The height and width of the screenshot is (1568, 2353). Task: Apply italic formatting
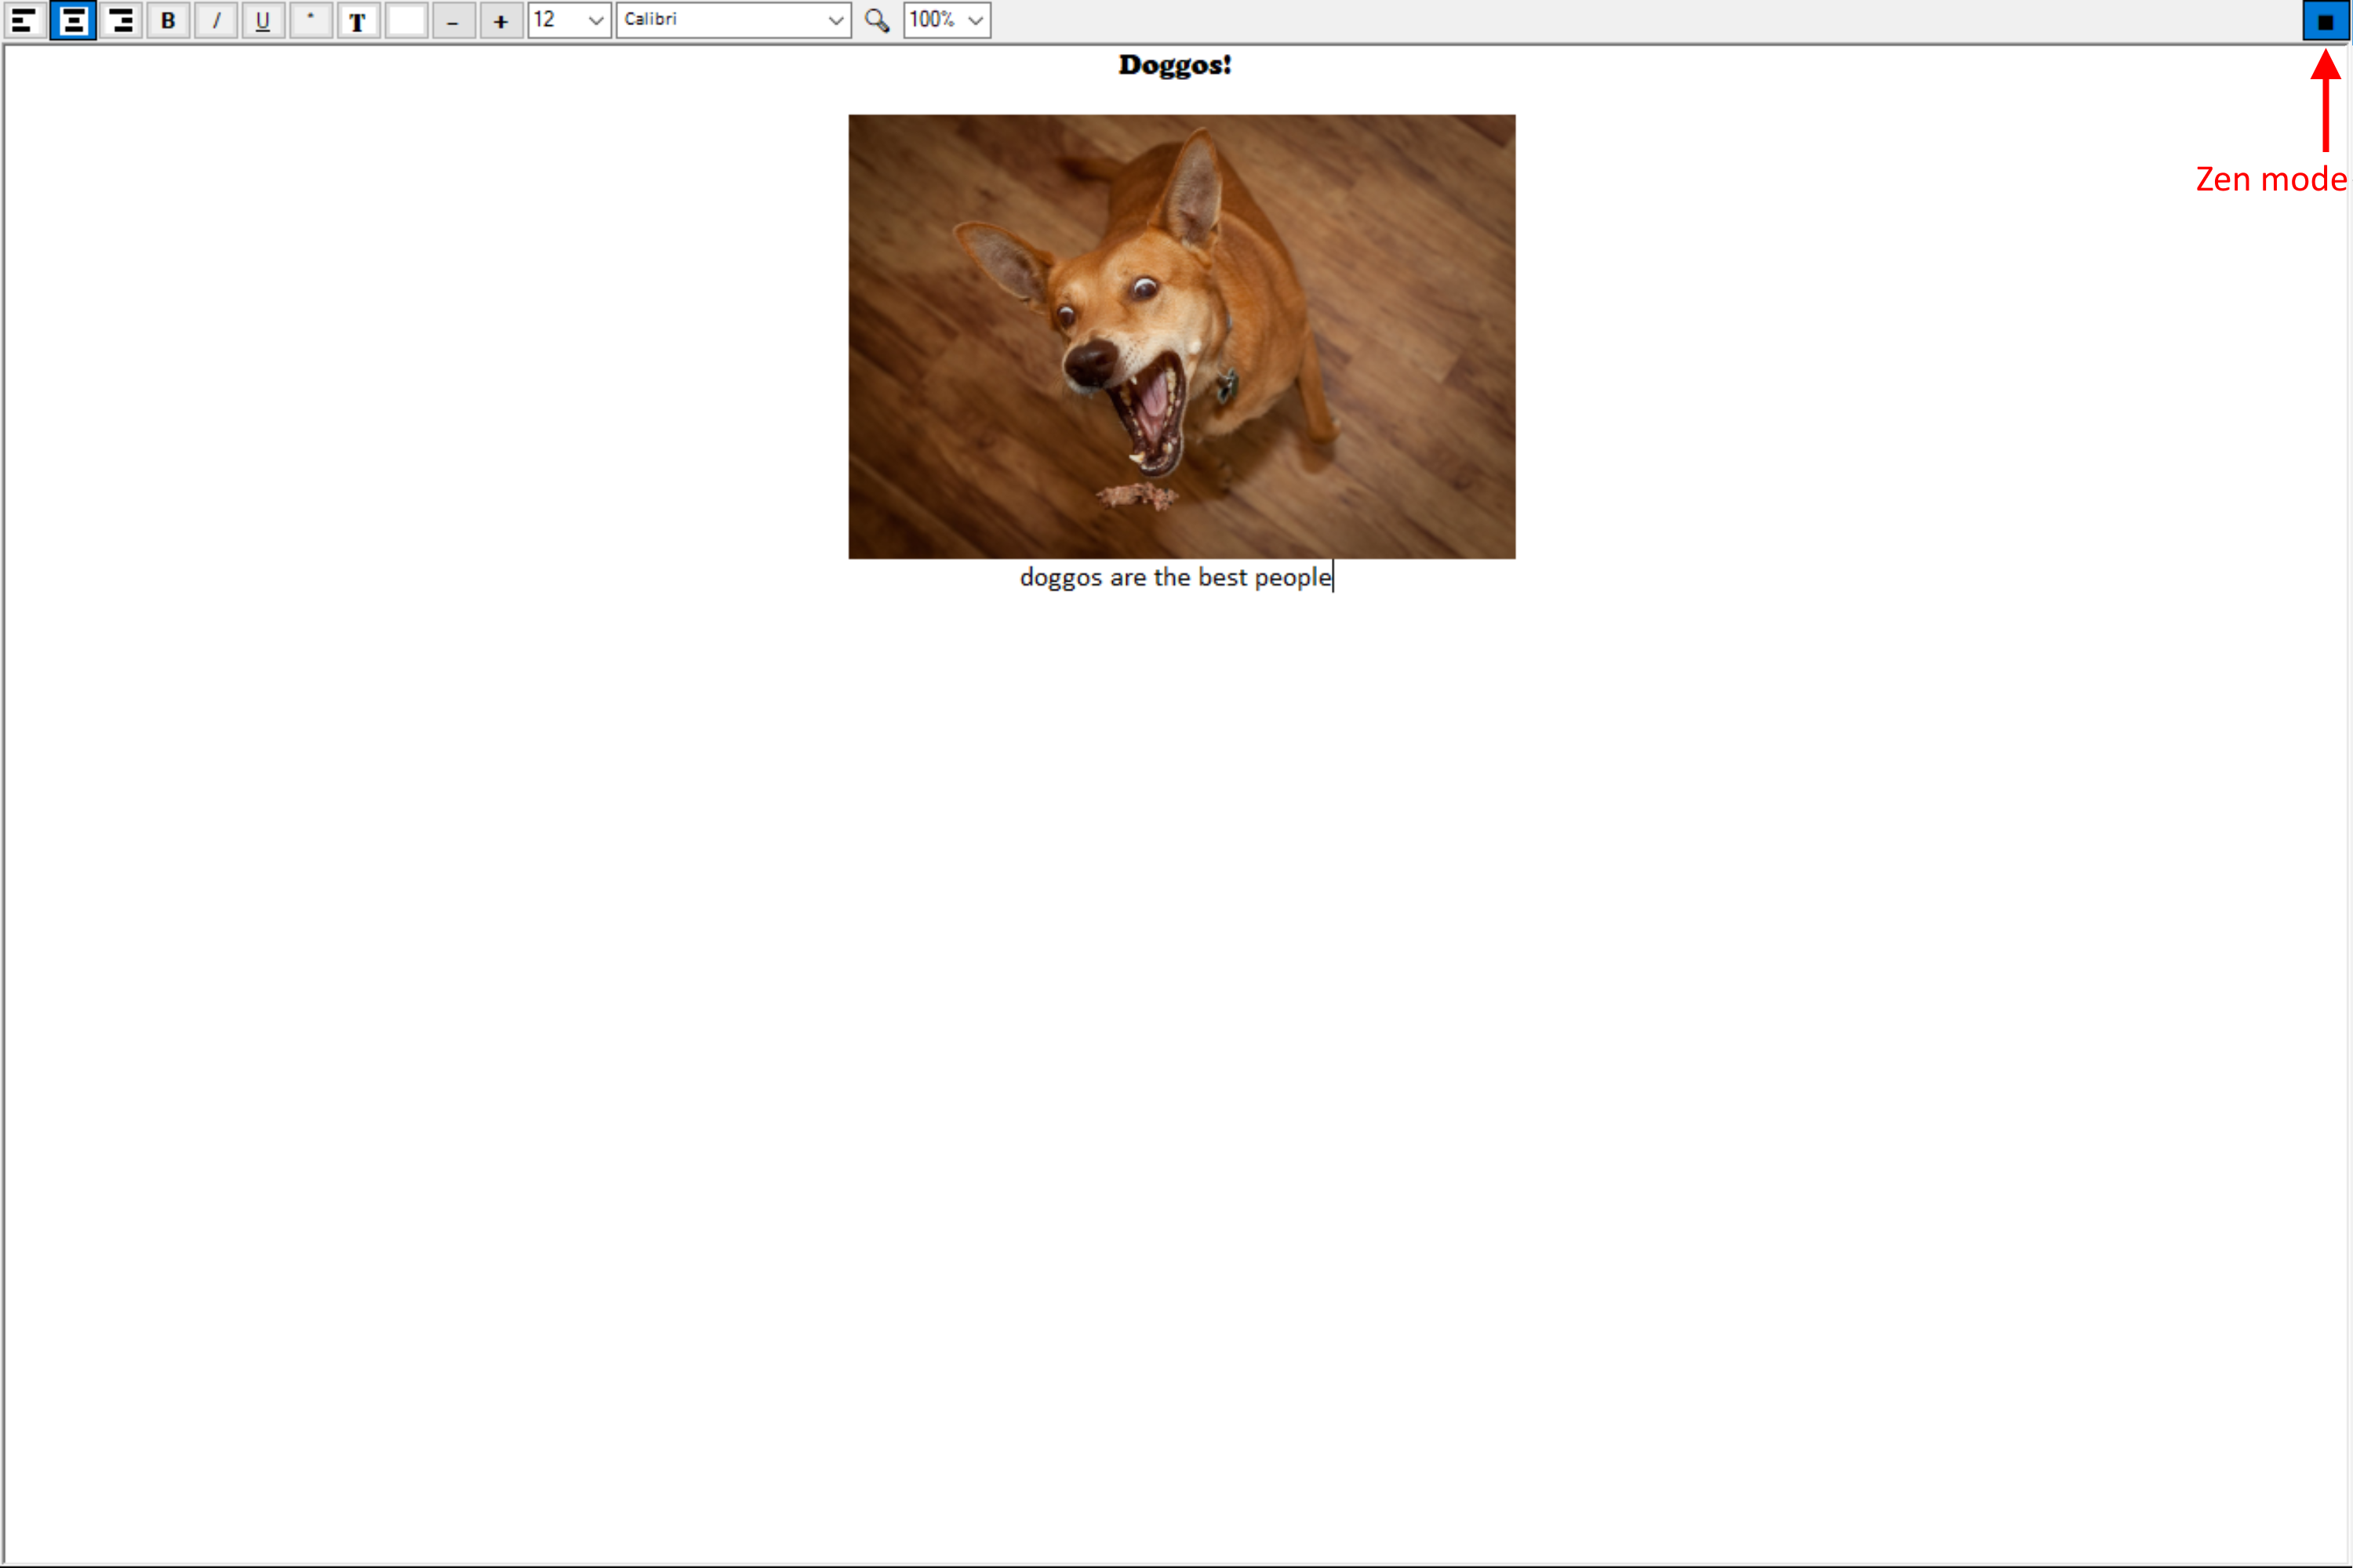pos(215,20)
